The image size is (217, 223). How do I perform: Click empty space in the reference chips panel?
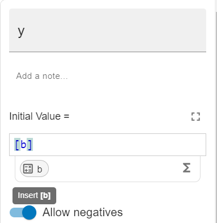coord(114,169)
